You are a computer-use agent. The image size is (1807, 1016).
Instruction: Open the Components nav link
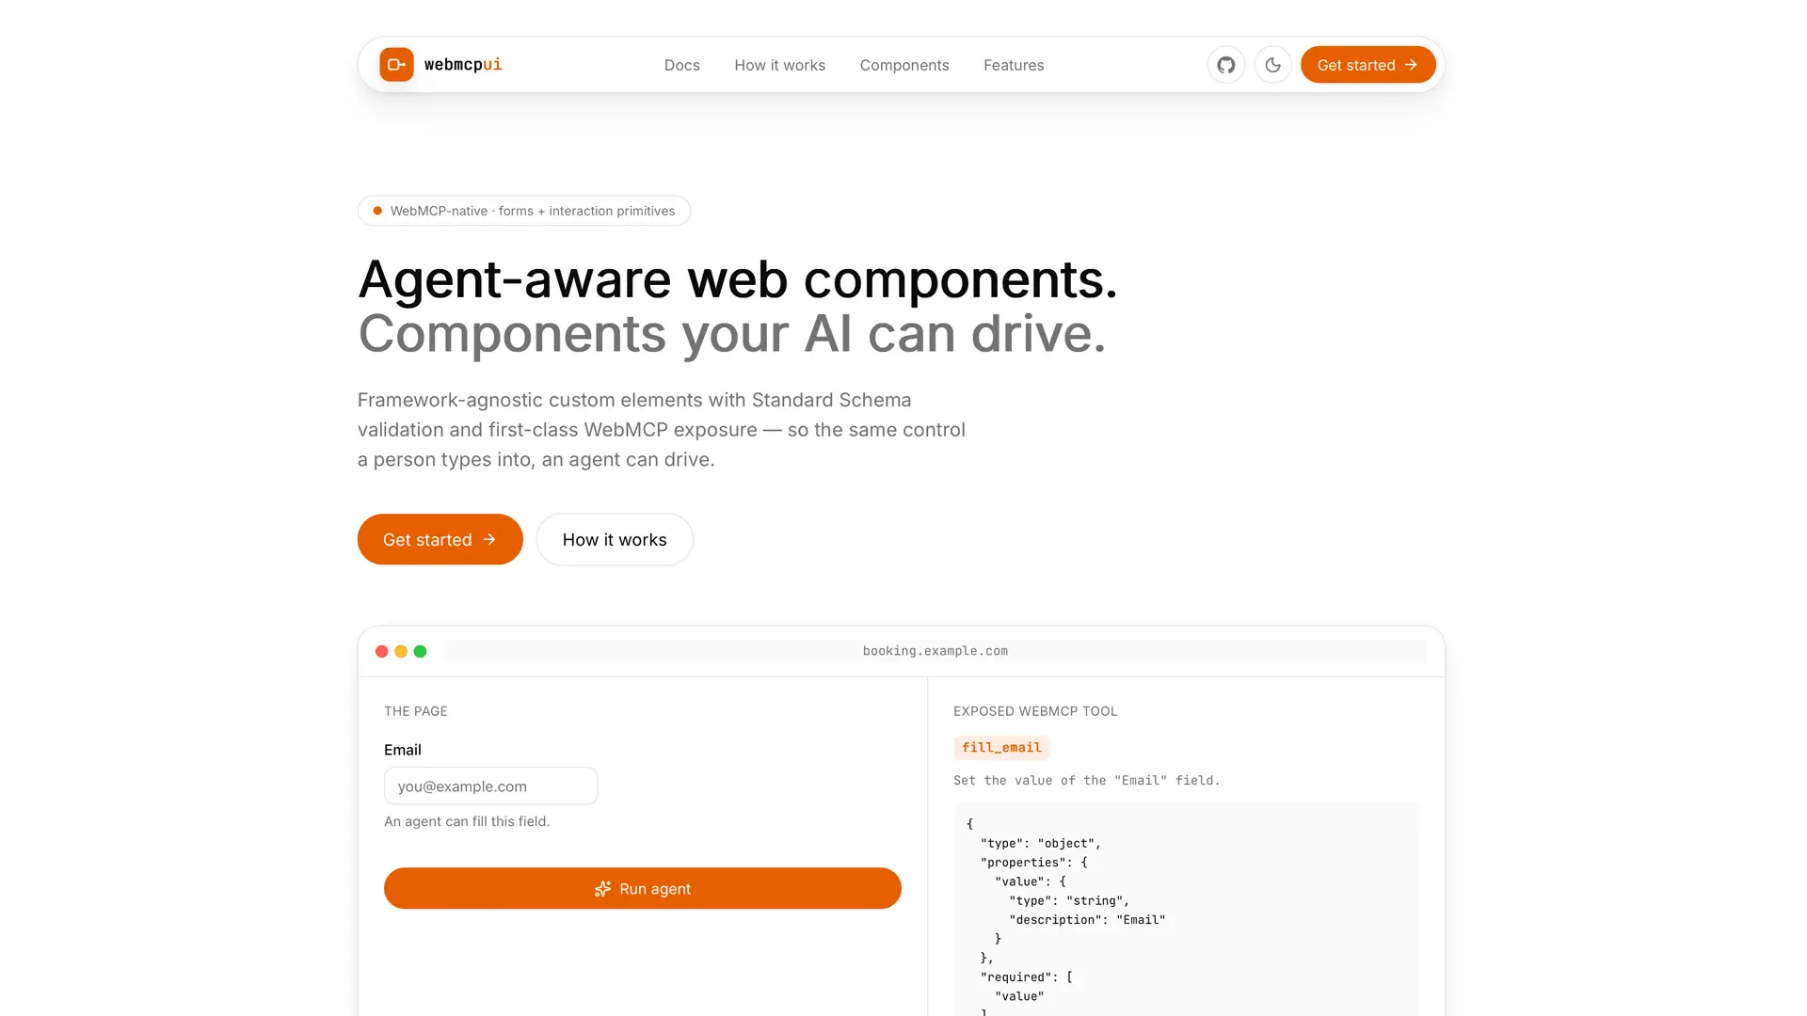point(903,65)
